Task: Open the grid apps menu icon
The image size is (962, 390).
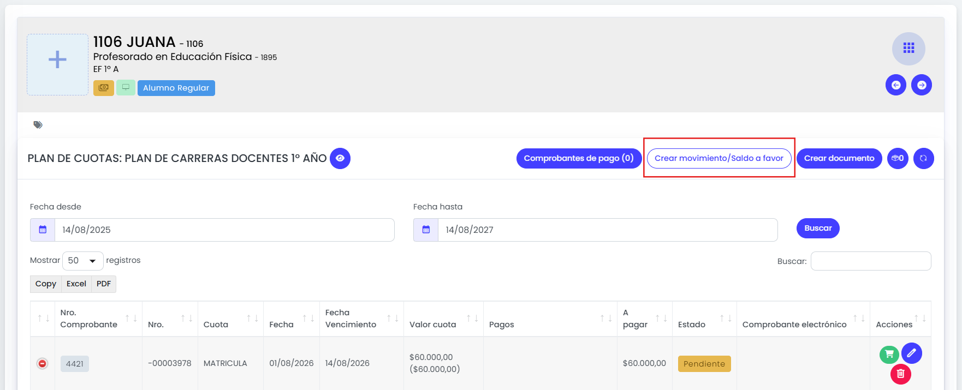Action: tap(908, 49)
